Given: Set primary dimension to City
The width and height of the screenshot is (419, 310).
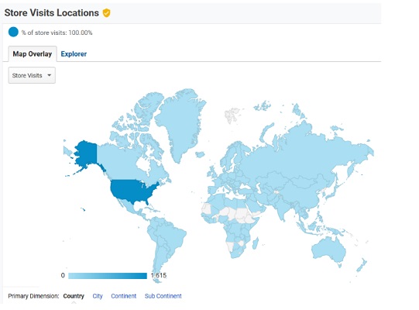Looking at the screenshot, I should (98, 296).
